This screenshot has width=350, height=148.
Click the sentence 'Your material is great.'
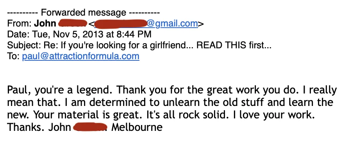(88, 115)
